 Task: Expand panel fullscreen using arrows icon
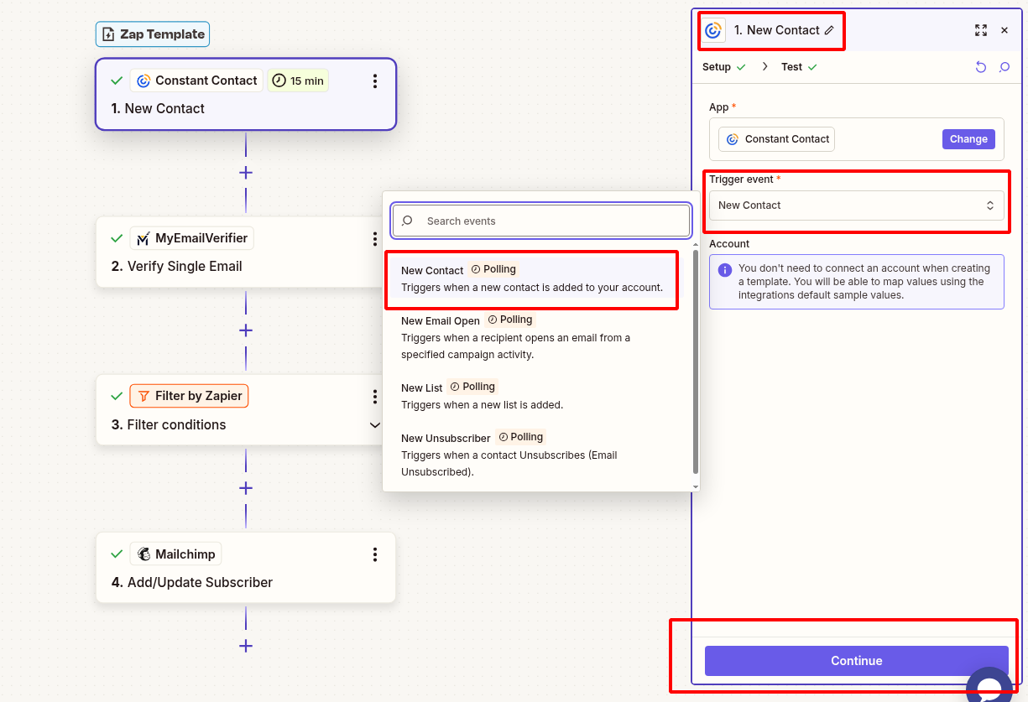point(981,30)
